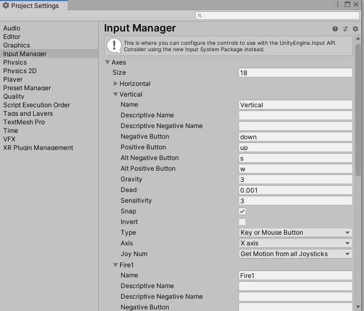Click the Fire1 Name field

296,275
